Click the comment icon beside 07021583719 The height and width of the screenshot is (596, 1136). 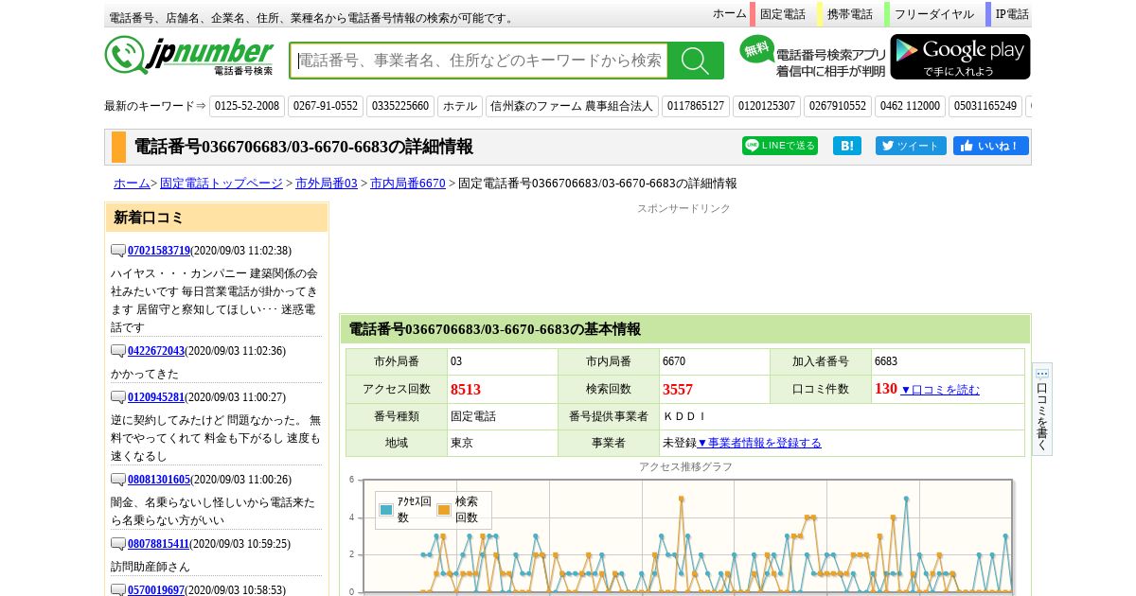click(118, 251)
